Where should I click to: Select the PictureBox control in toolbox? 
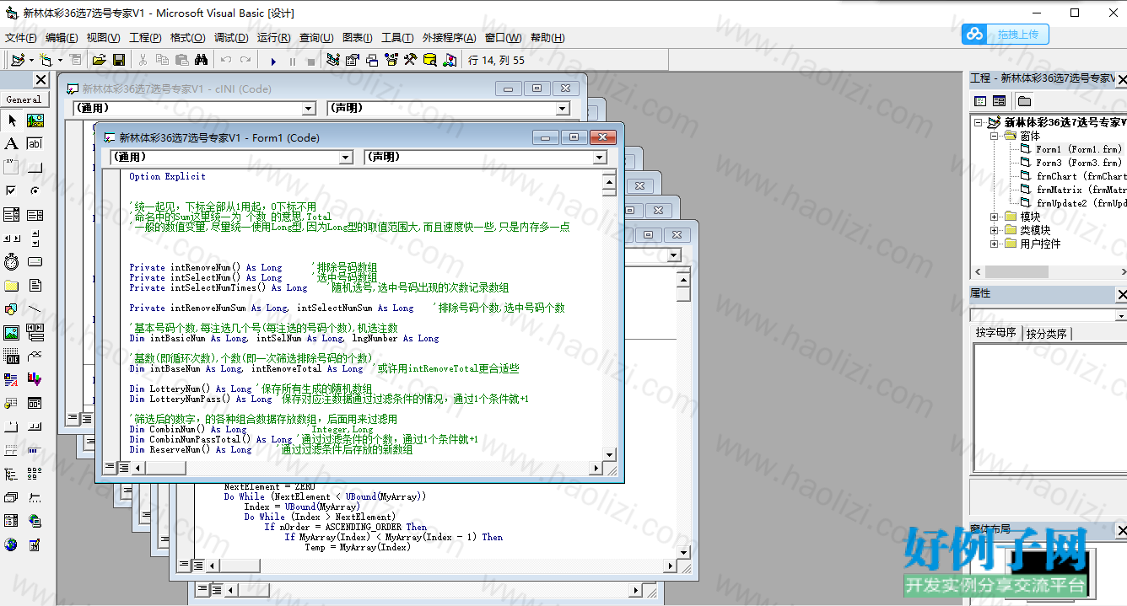(35, 121)
